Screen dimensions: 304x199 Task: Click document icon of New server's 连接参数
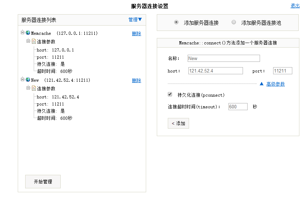[34, 88]
